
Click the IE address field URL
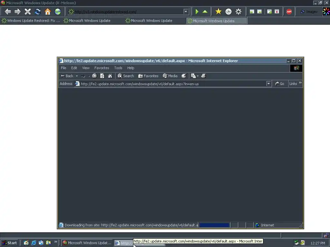pos(140,84)
